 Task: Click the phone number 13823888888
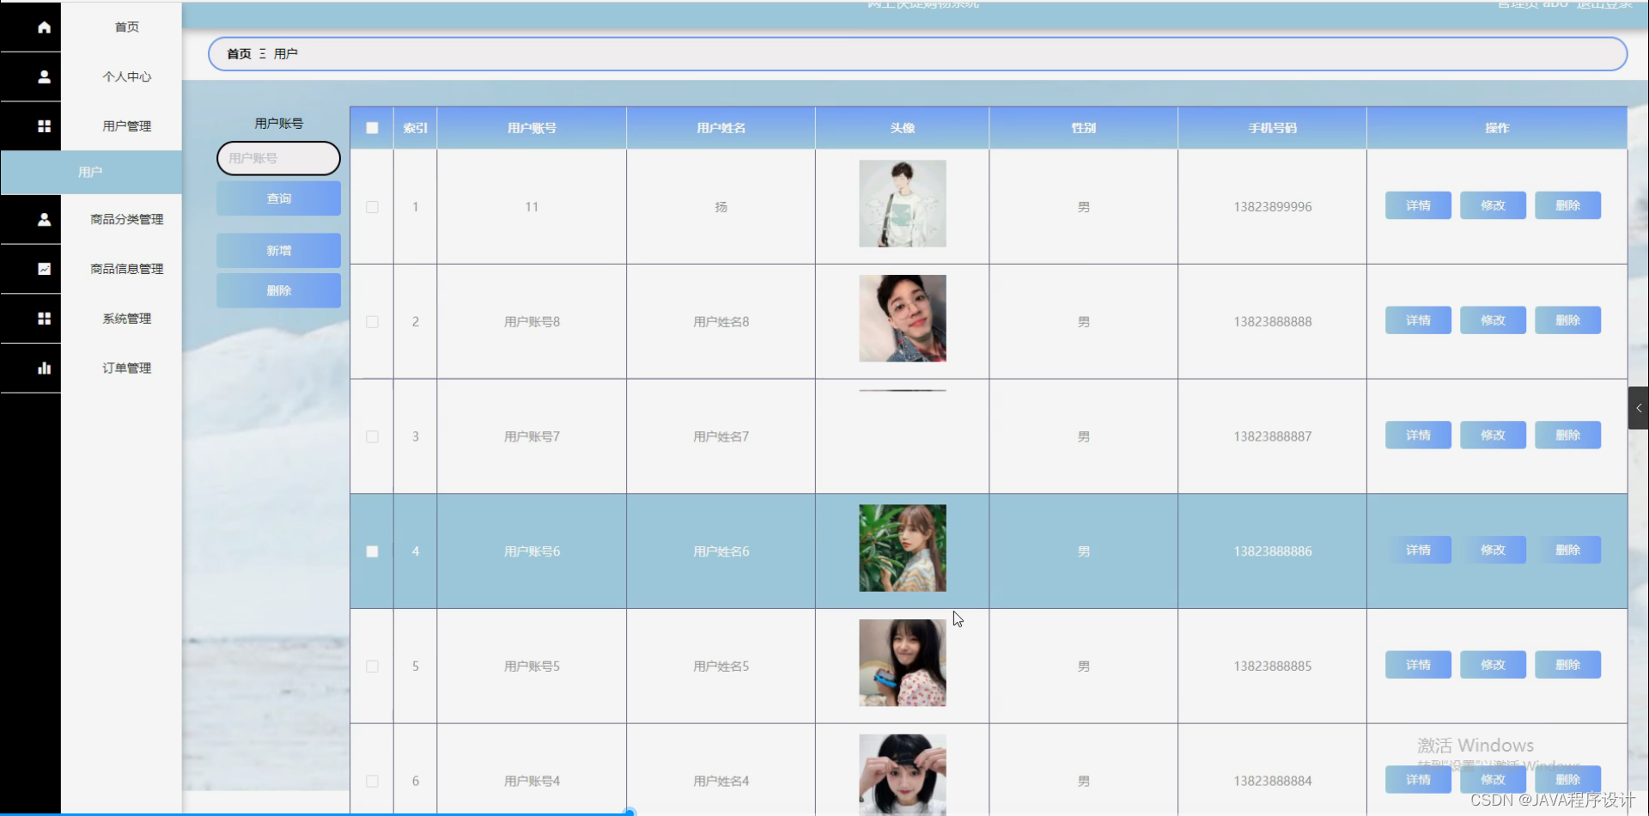(x=1273, y=322)
